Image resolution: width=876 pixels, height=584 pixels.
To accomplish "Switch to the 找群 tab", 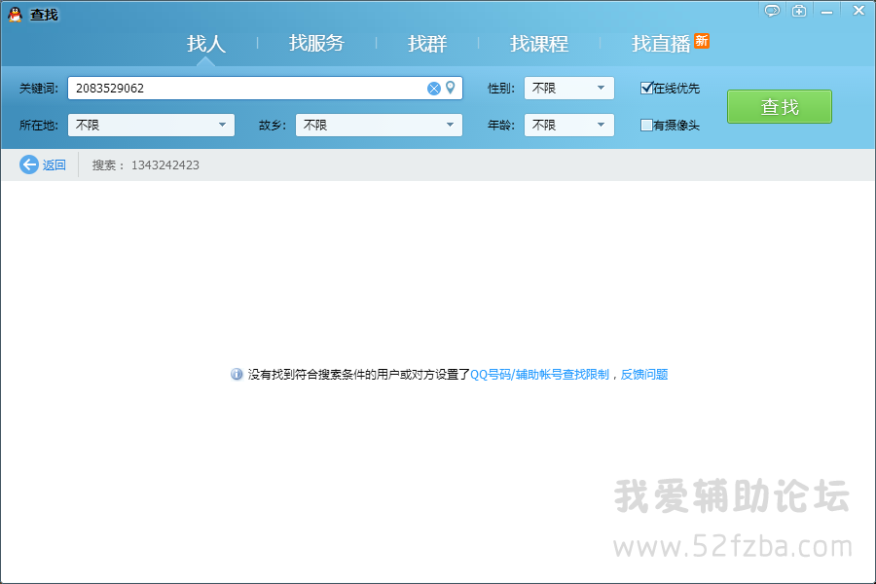I will (x=427, y=44).
